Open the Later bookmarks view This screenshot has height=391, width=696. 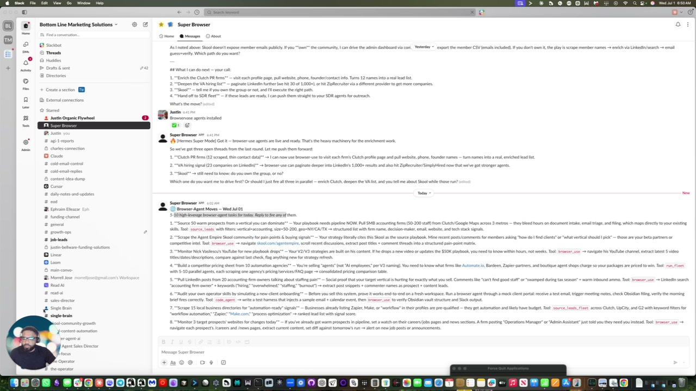click(26, 102)
